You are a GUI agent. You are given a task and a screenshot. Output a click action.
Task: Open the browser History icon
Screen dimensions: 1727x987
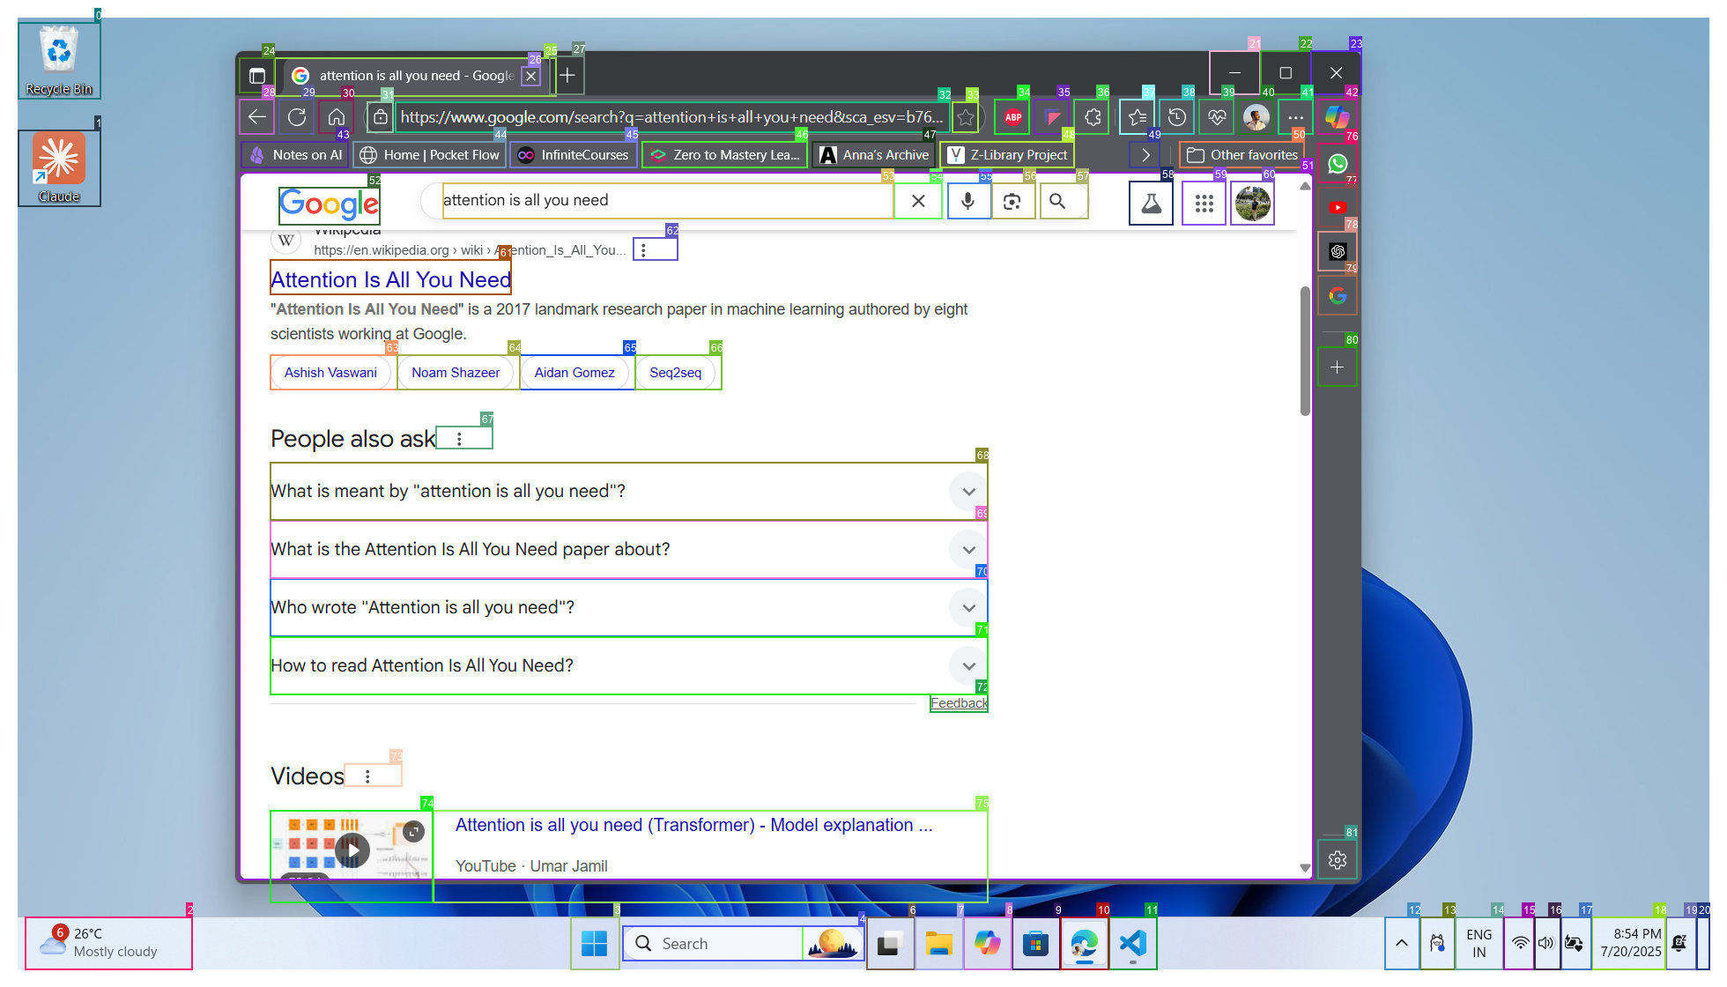click(x=1177, y=116)
